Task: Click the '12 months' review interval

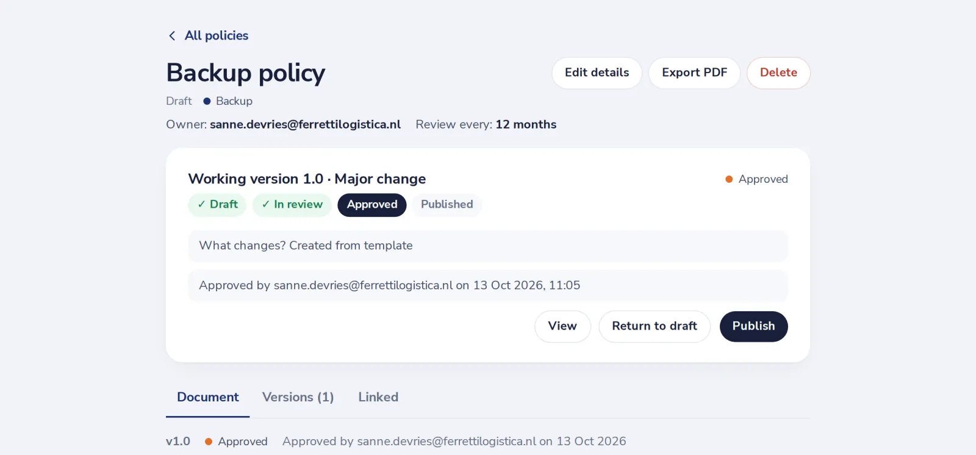Action: (x=526, y=124)
